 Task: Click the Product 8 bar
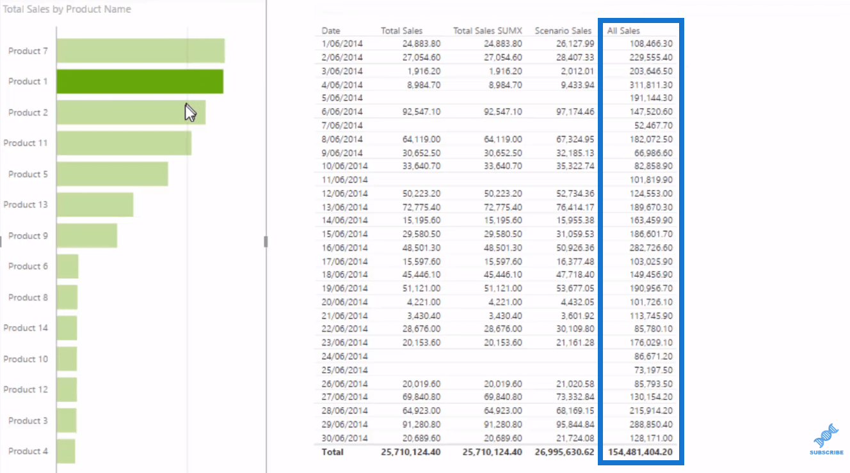pos(67,297)
